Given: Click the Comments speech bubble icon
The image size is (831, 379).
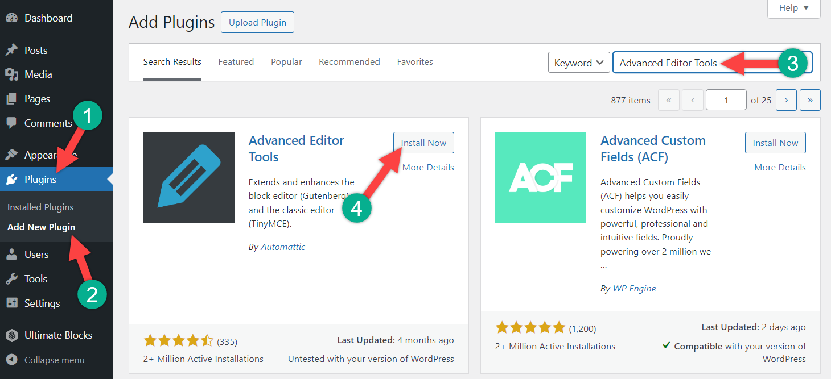Looking at the screenshot, I should [x=11, y=123].
